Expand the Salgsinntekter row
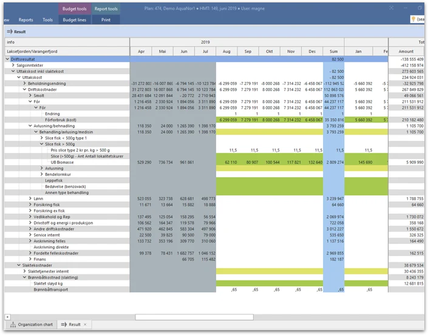 click(x=13, y=65)
